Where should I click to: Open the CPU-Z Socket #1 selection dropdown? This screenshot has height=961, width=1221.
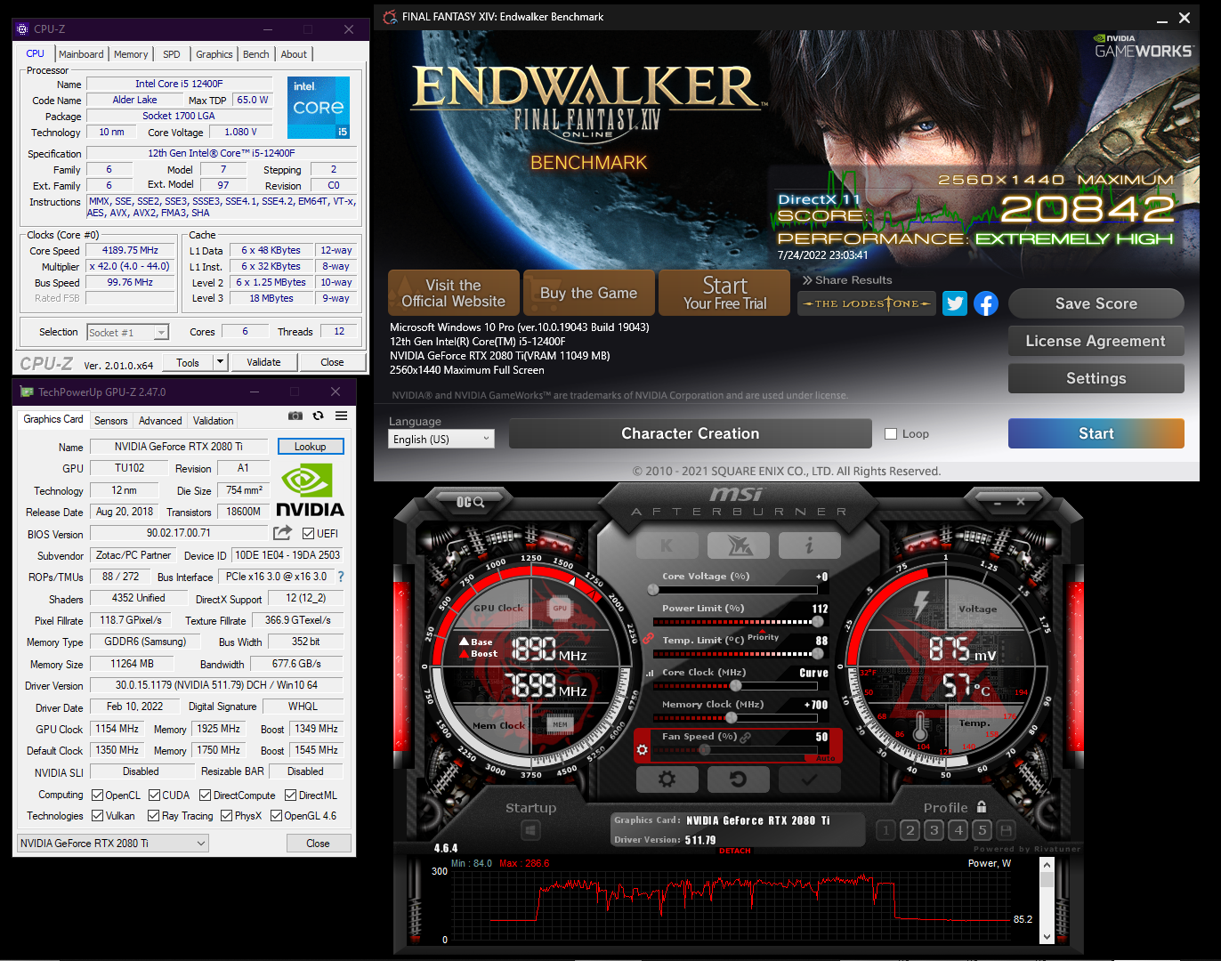point(127,333)
